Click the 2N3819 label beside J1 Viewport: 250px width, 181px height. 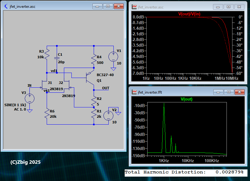[56, 89]
